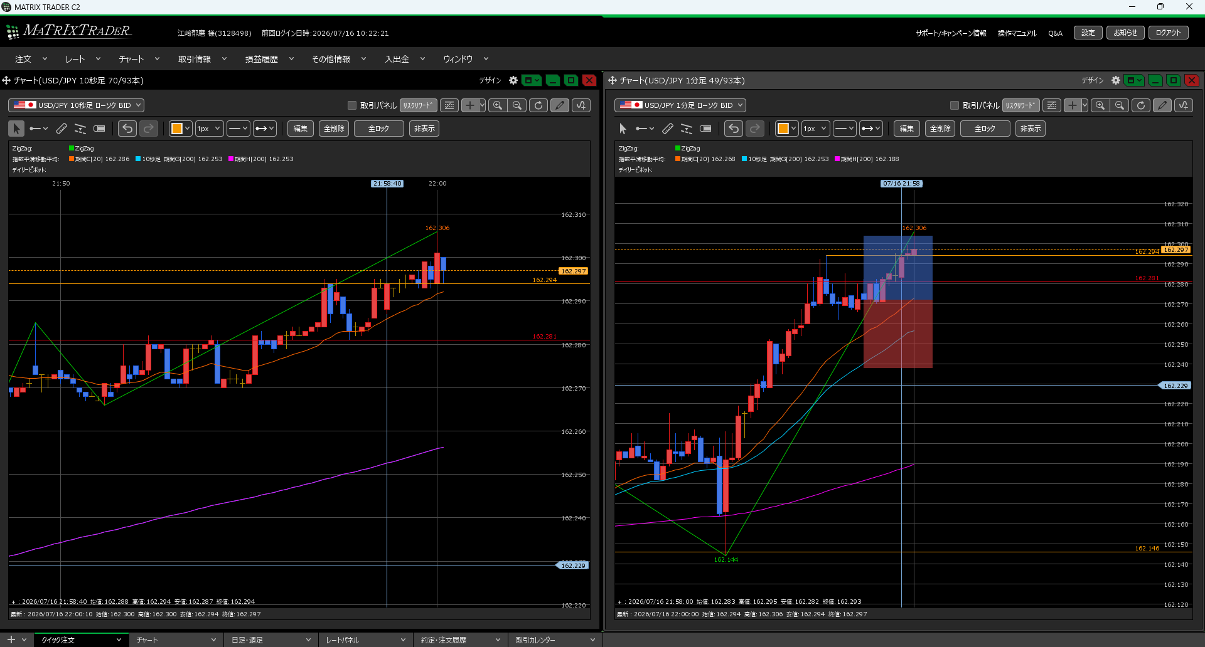The height and width of the screenshot is (647, 1205).
Task: Zoom in on the 1分足 chart
Action: 1100,105
